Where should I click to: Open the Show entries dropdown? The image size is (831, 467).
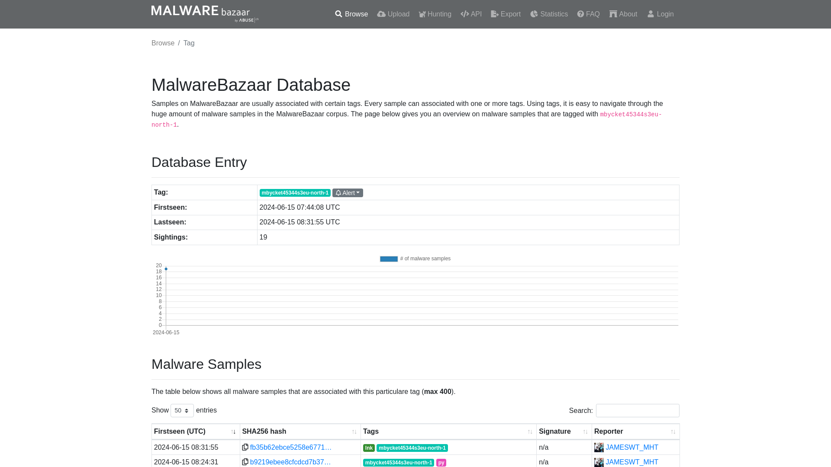click(x=182, y=410)
